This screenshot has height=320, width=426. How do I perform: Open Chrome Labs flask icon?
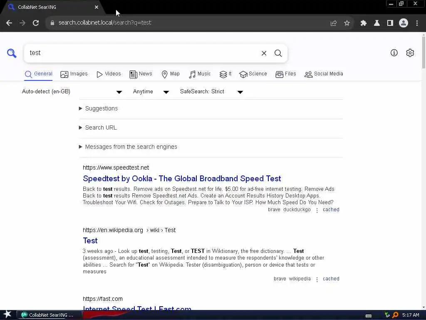pos(377,23)
